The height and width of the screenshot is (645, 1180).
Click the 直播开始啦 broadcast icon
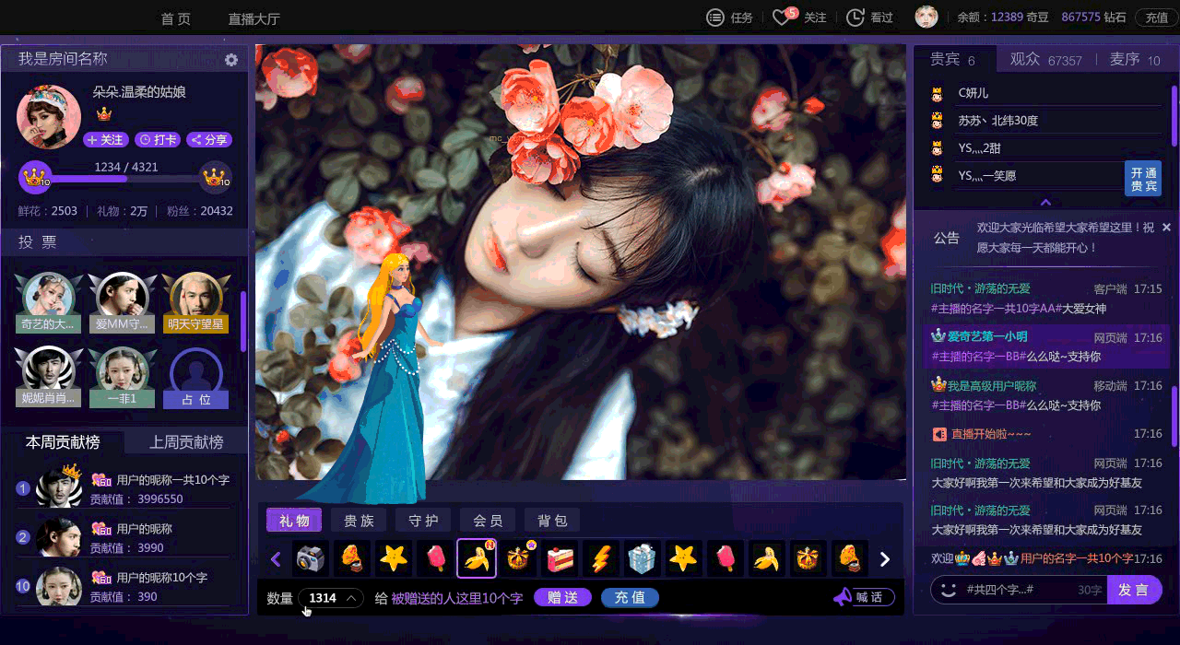[x=939, y=434]
